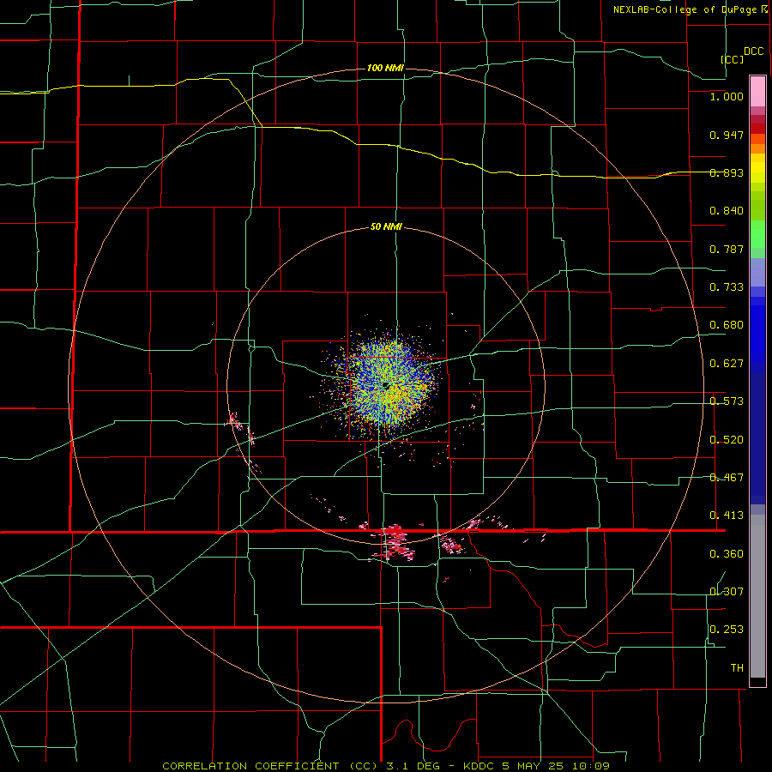Click the 0.467 scale value
772x772 pixels.
tap(727, 478)
